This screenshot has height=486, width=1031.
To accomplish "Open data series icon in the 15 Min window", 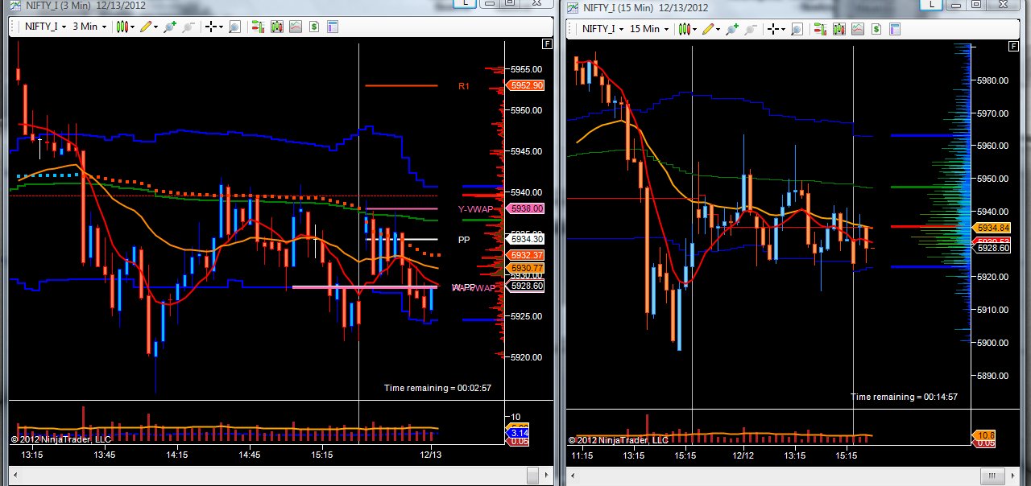I will coord(839,28).
